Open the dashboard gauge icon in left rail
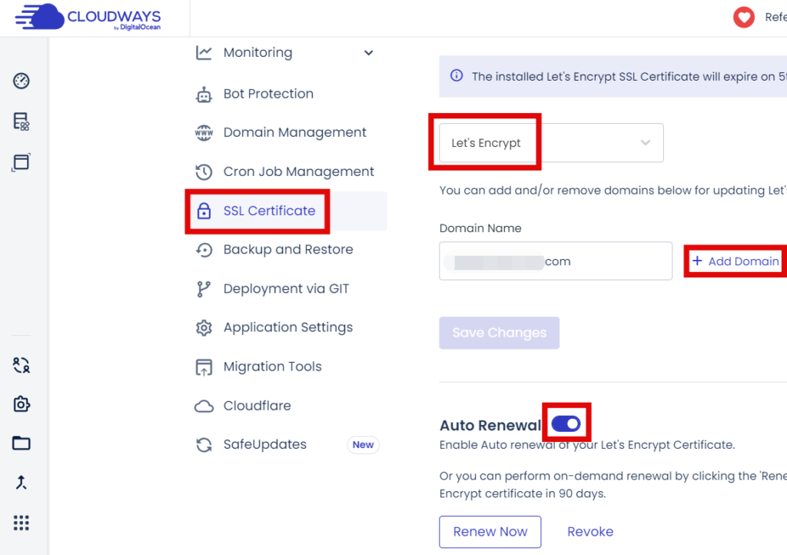 point(21,81)
